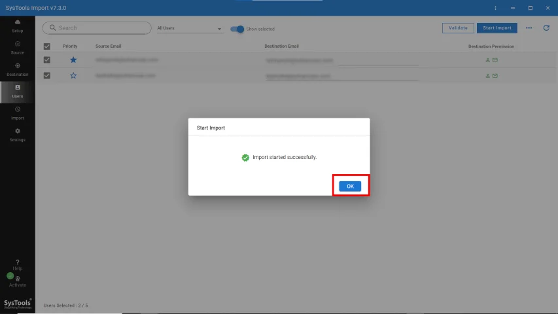Click the SysTools logo
The width and height of the screenshot is (558, 314).
pyautogui.click(x=18, y=304)
